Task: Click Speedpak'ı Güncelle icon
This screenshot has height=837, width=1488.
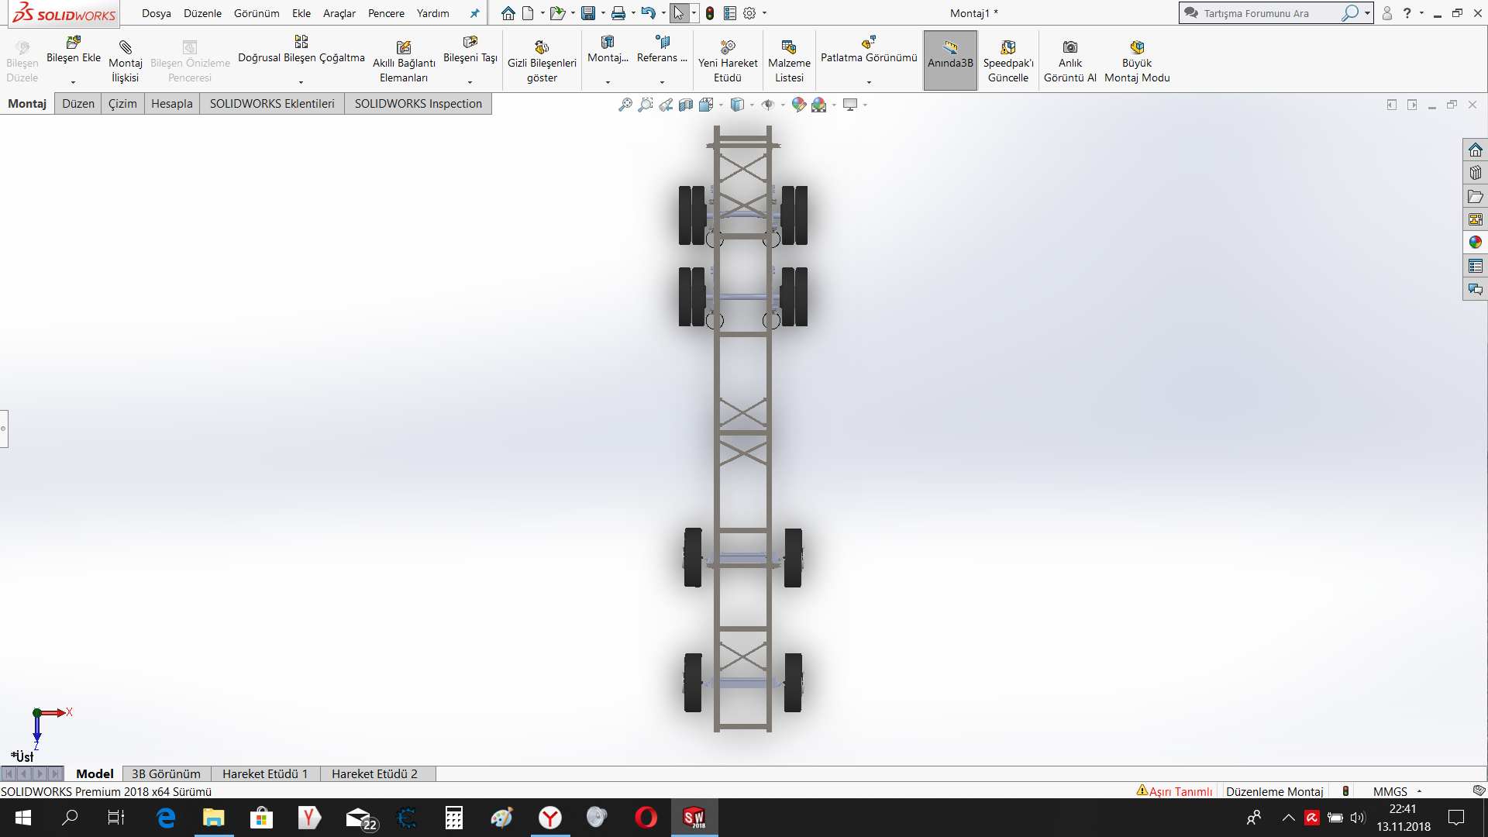Action: tap(1008, 47)
